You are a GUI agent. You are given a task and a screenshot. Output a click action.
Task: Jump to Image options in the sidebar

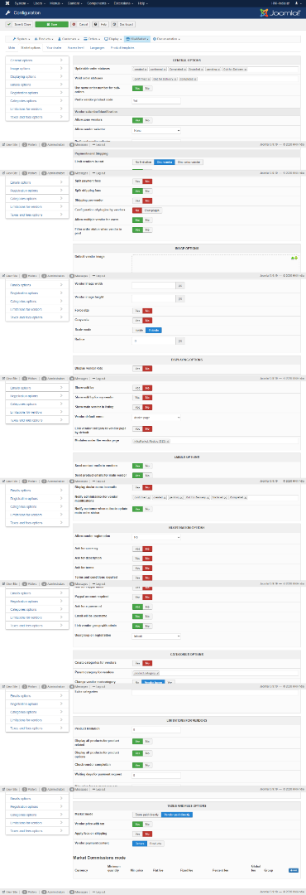pos(36,68)
